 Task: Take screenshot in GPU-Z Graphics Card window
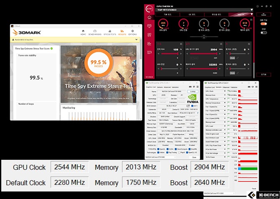[190, 87]
